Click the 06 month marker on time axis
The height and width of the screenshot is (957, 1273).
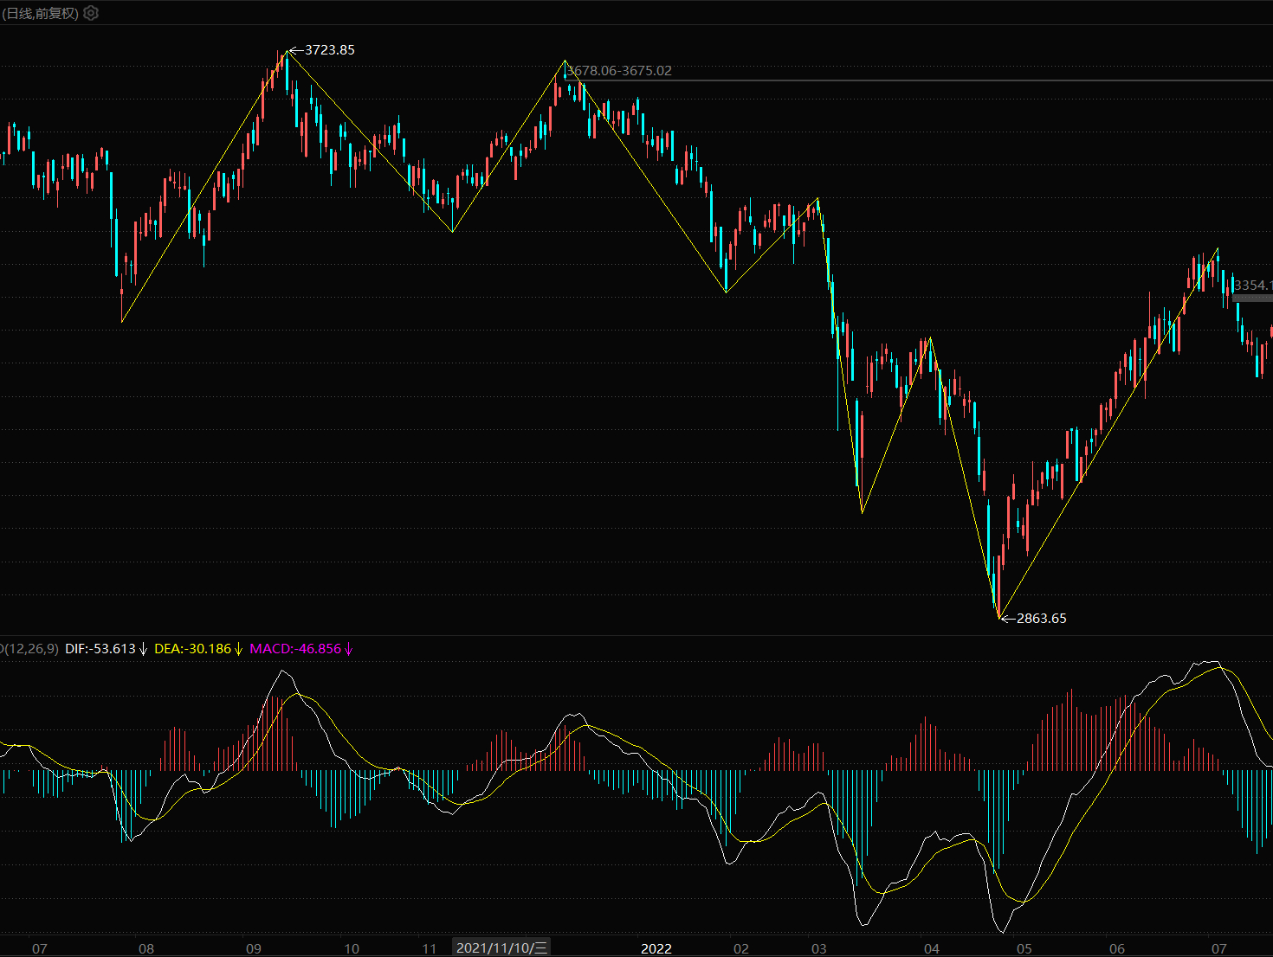[x=1117, y=948]
